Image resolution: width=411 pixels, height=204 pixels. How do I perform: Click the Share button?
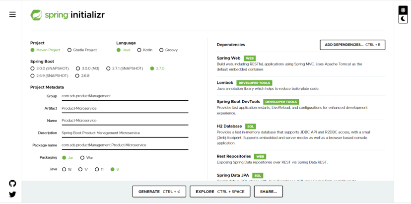(x=269, y=192)
